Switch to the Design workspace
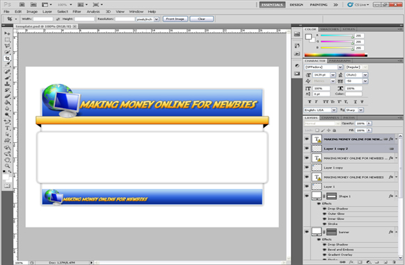 click(296, 5)
